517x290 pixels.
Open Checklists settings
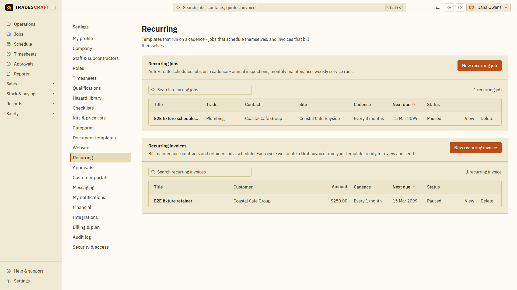(x=100, y=108)
